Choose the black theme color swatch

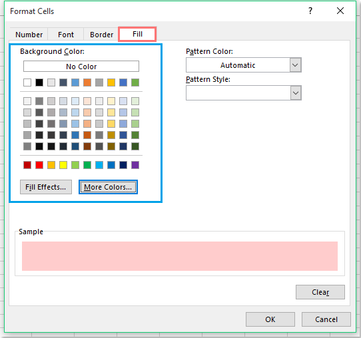[39, 83]
